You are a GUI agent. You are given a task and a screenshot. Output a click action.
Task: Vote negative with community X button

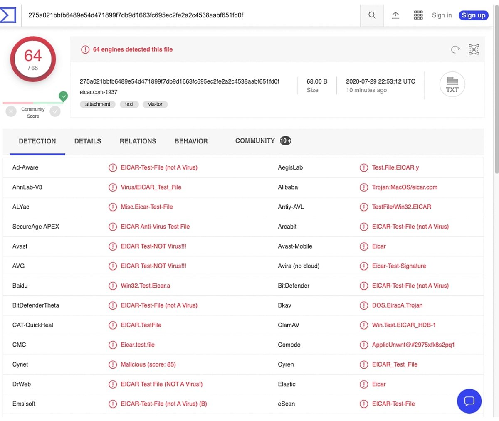tap(11, 111)
